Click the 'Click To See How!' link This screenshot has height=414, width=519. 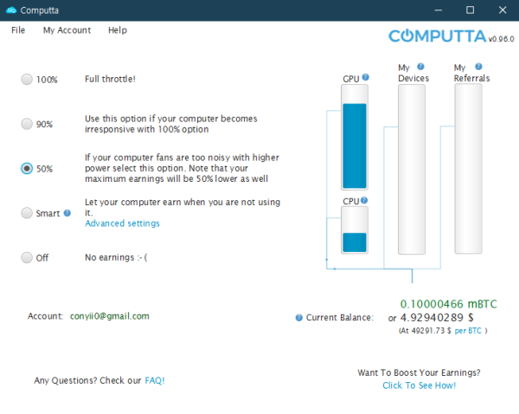419,385
